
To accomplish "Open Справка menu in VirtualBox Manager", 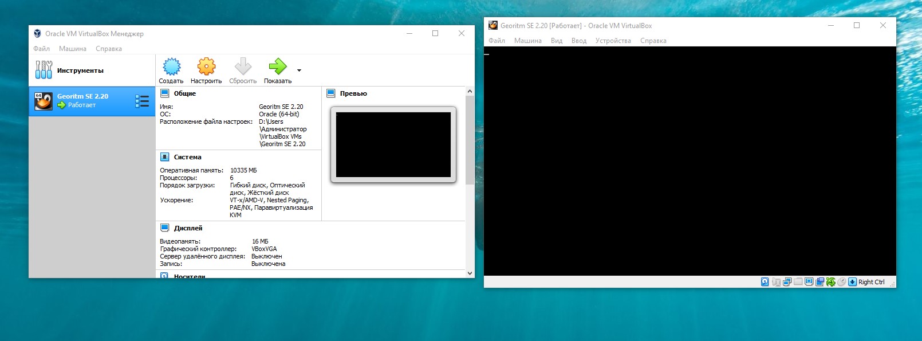I will click(109, 49).
